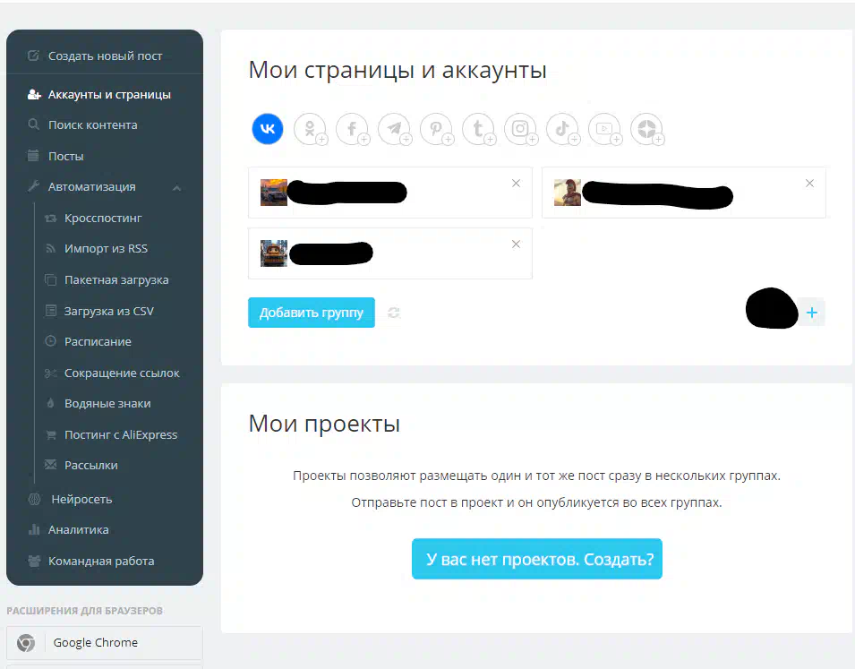The width and height of the screenshot is (855, 669).
Task: Add a Tumblr account via its icon
Action: [x=478, y=129]
